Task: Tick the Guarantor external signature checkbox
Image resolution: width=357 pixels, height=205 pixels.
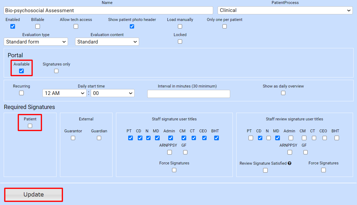Action: 73,138
